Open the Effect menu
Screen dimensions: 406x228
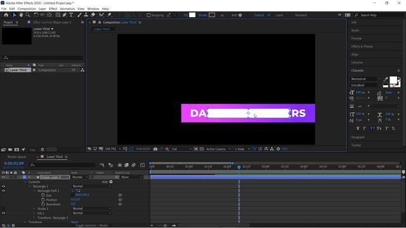click(x=53, y=9)
